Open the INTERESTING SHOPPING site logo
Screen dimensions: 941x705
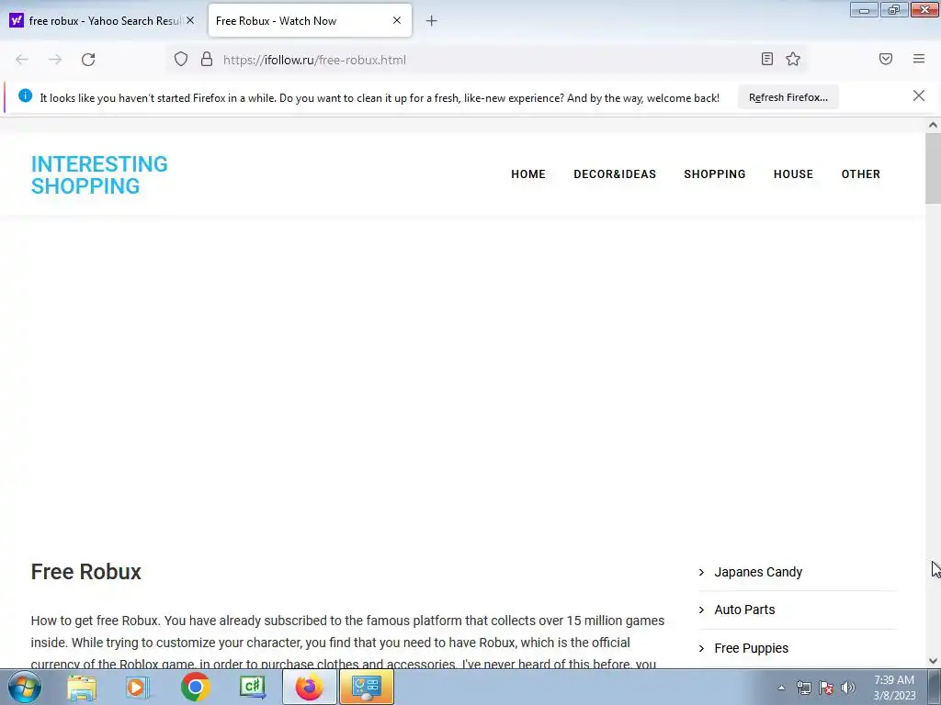pos(99,174)
